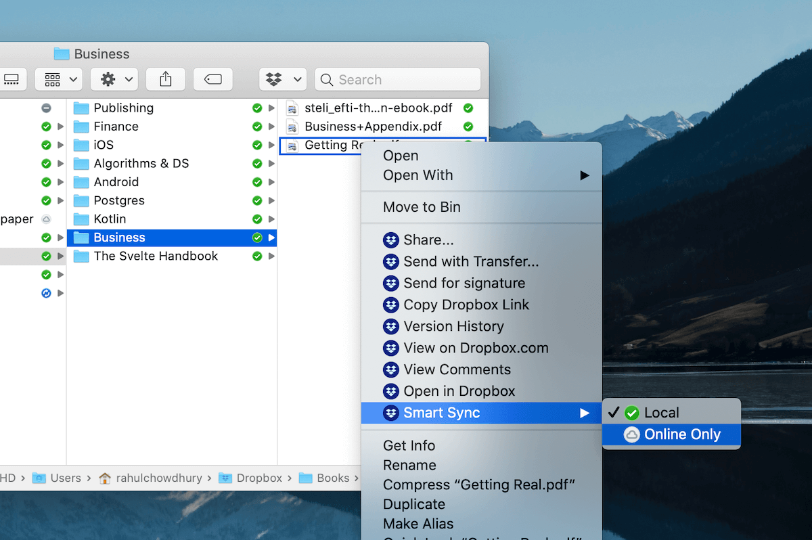Select Local in the Smart Sync submenu

tap(660, 412)
